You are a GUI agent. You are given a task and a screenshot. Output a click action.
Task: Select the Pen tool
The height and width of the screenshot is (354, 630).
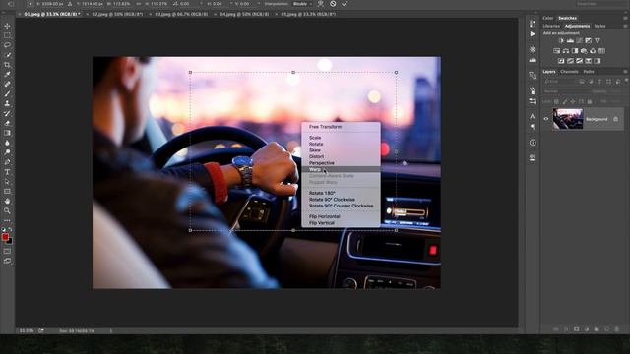(x=7, y=162)
